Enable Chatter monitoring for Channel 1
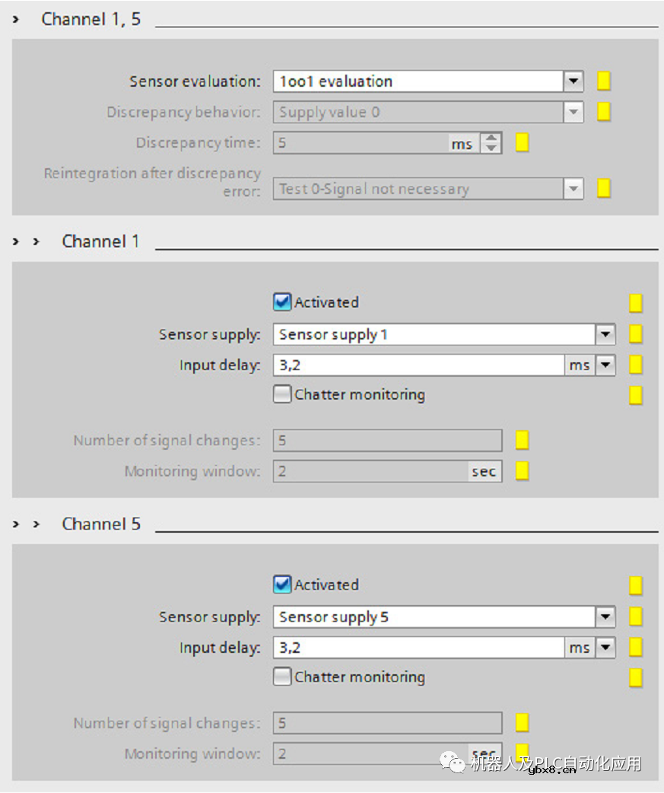Screen dimensions: 664x793 [282, 394]
